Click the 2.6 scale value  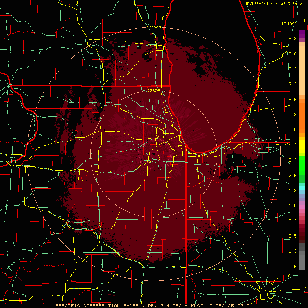click(x=293, y=176)
